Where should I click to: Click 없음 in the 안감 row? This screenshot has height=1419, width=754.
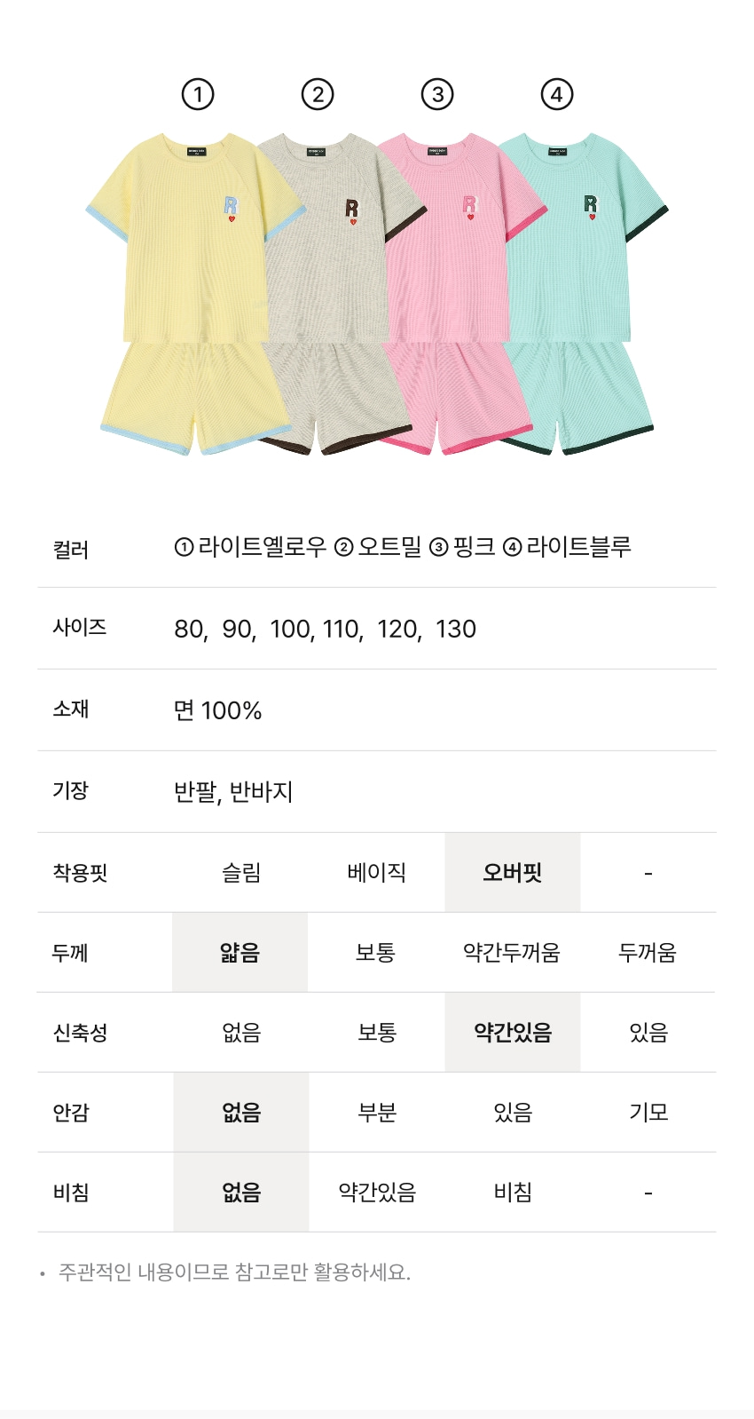(x=241, y=1113)
